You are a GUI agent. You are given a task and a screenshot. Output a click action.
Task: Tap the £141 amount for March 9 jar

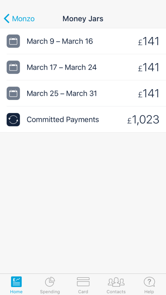tap(149, 41)
